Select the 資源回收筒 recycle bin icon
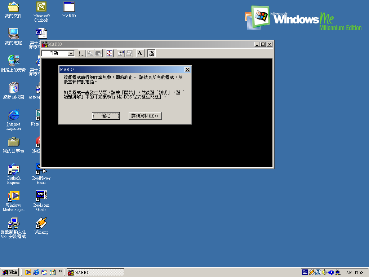Image resolution: width=369 pixels, height=277 pixels. (x=13, y=91)
